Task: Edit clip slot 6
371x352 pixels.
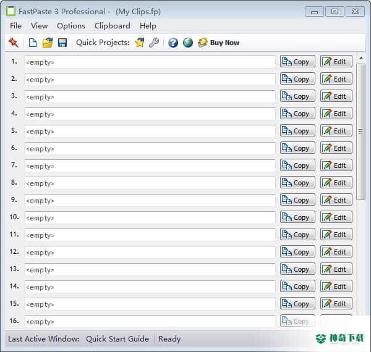Action: coord(336,148)
